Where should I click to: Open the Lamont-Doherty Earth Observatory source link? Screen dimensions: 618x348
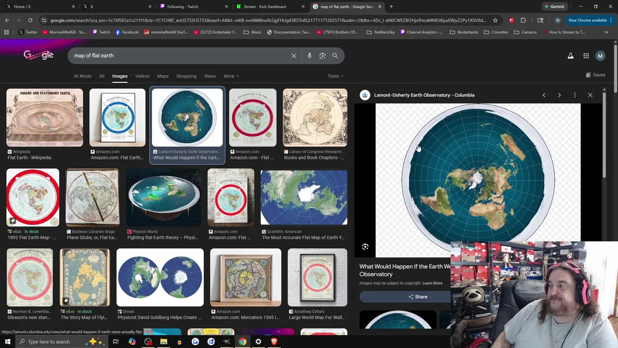click(x=424, y=95)
